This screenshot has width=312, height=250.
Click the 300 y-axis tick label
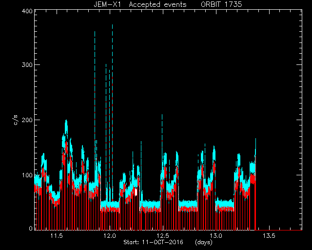coord(27,65)
